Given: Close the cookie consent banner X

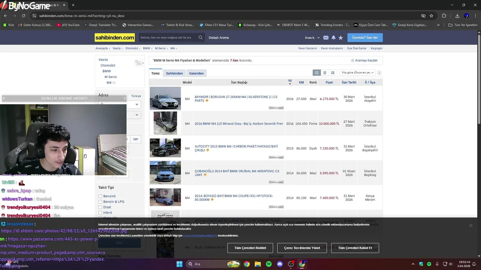Looking at the screenshot, I should (470, 225).
